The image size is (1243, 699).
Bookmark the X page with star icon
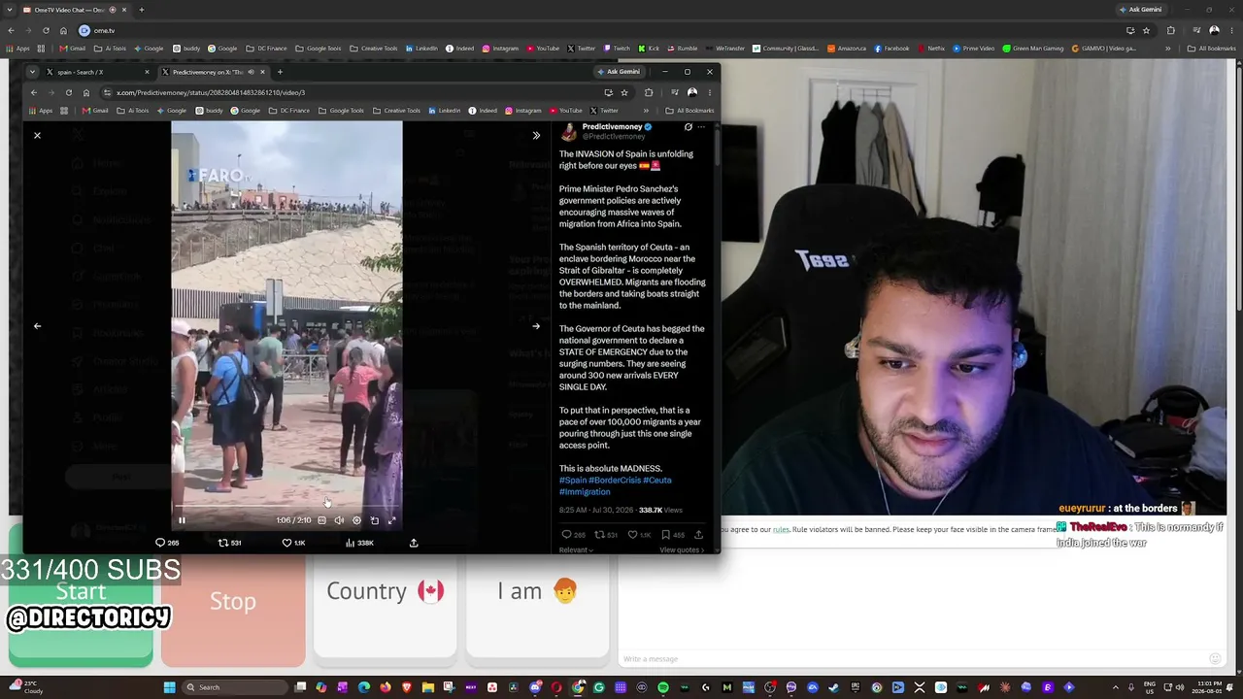click(624, 92)
